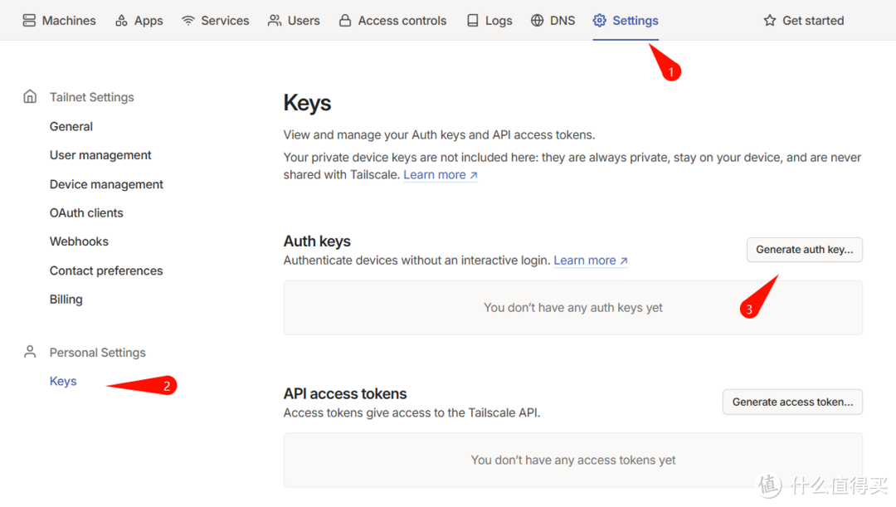Select Contact preferences in sidebar
This screenshot has width=896, height=507.
[x=105, y=271]
